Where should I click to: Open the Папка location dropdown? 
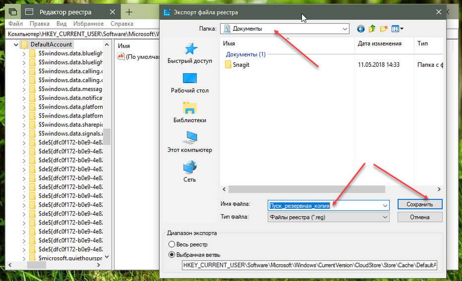[344, 28]
